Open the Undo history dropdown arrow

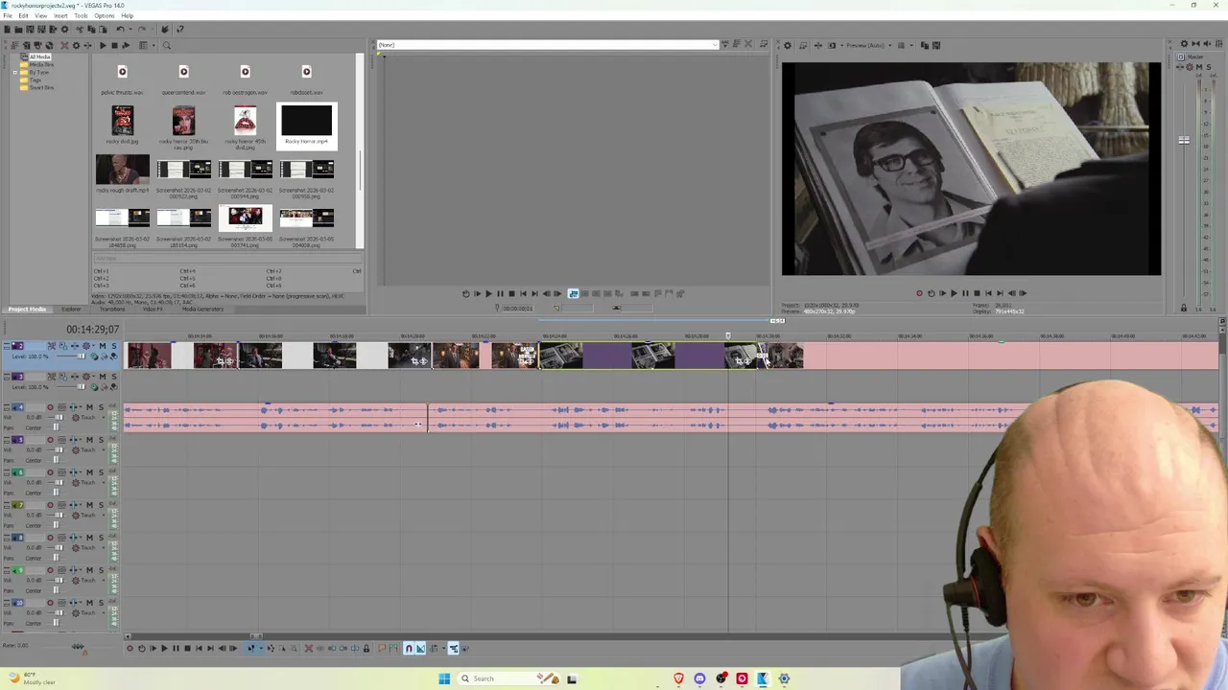[x=130, y=29]
